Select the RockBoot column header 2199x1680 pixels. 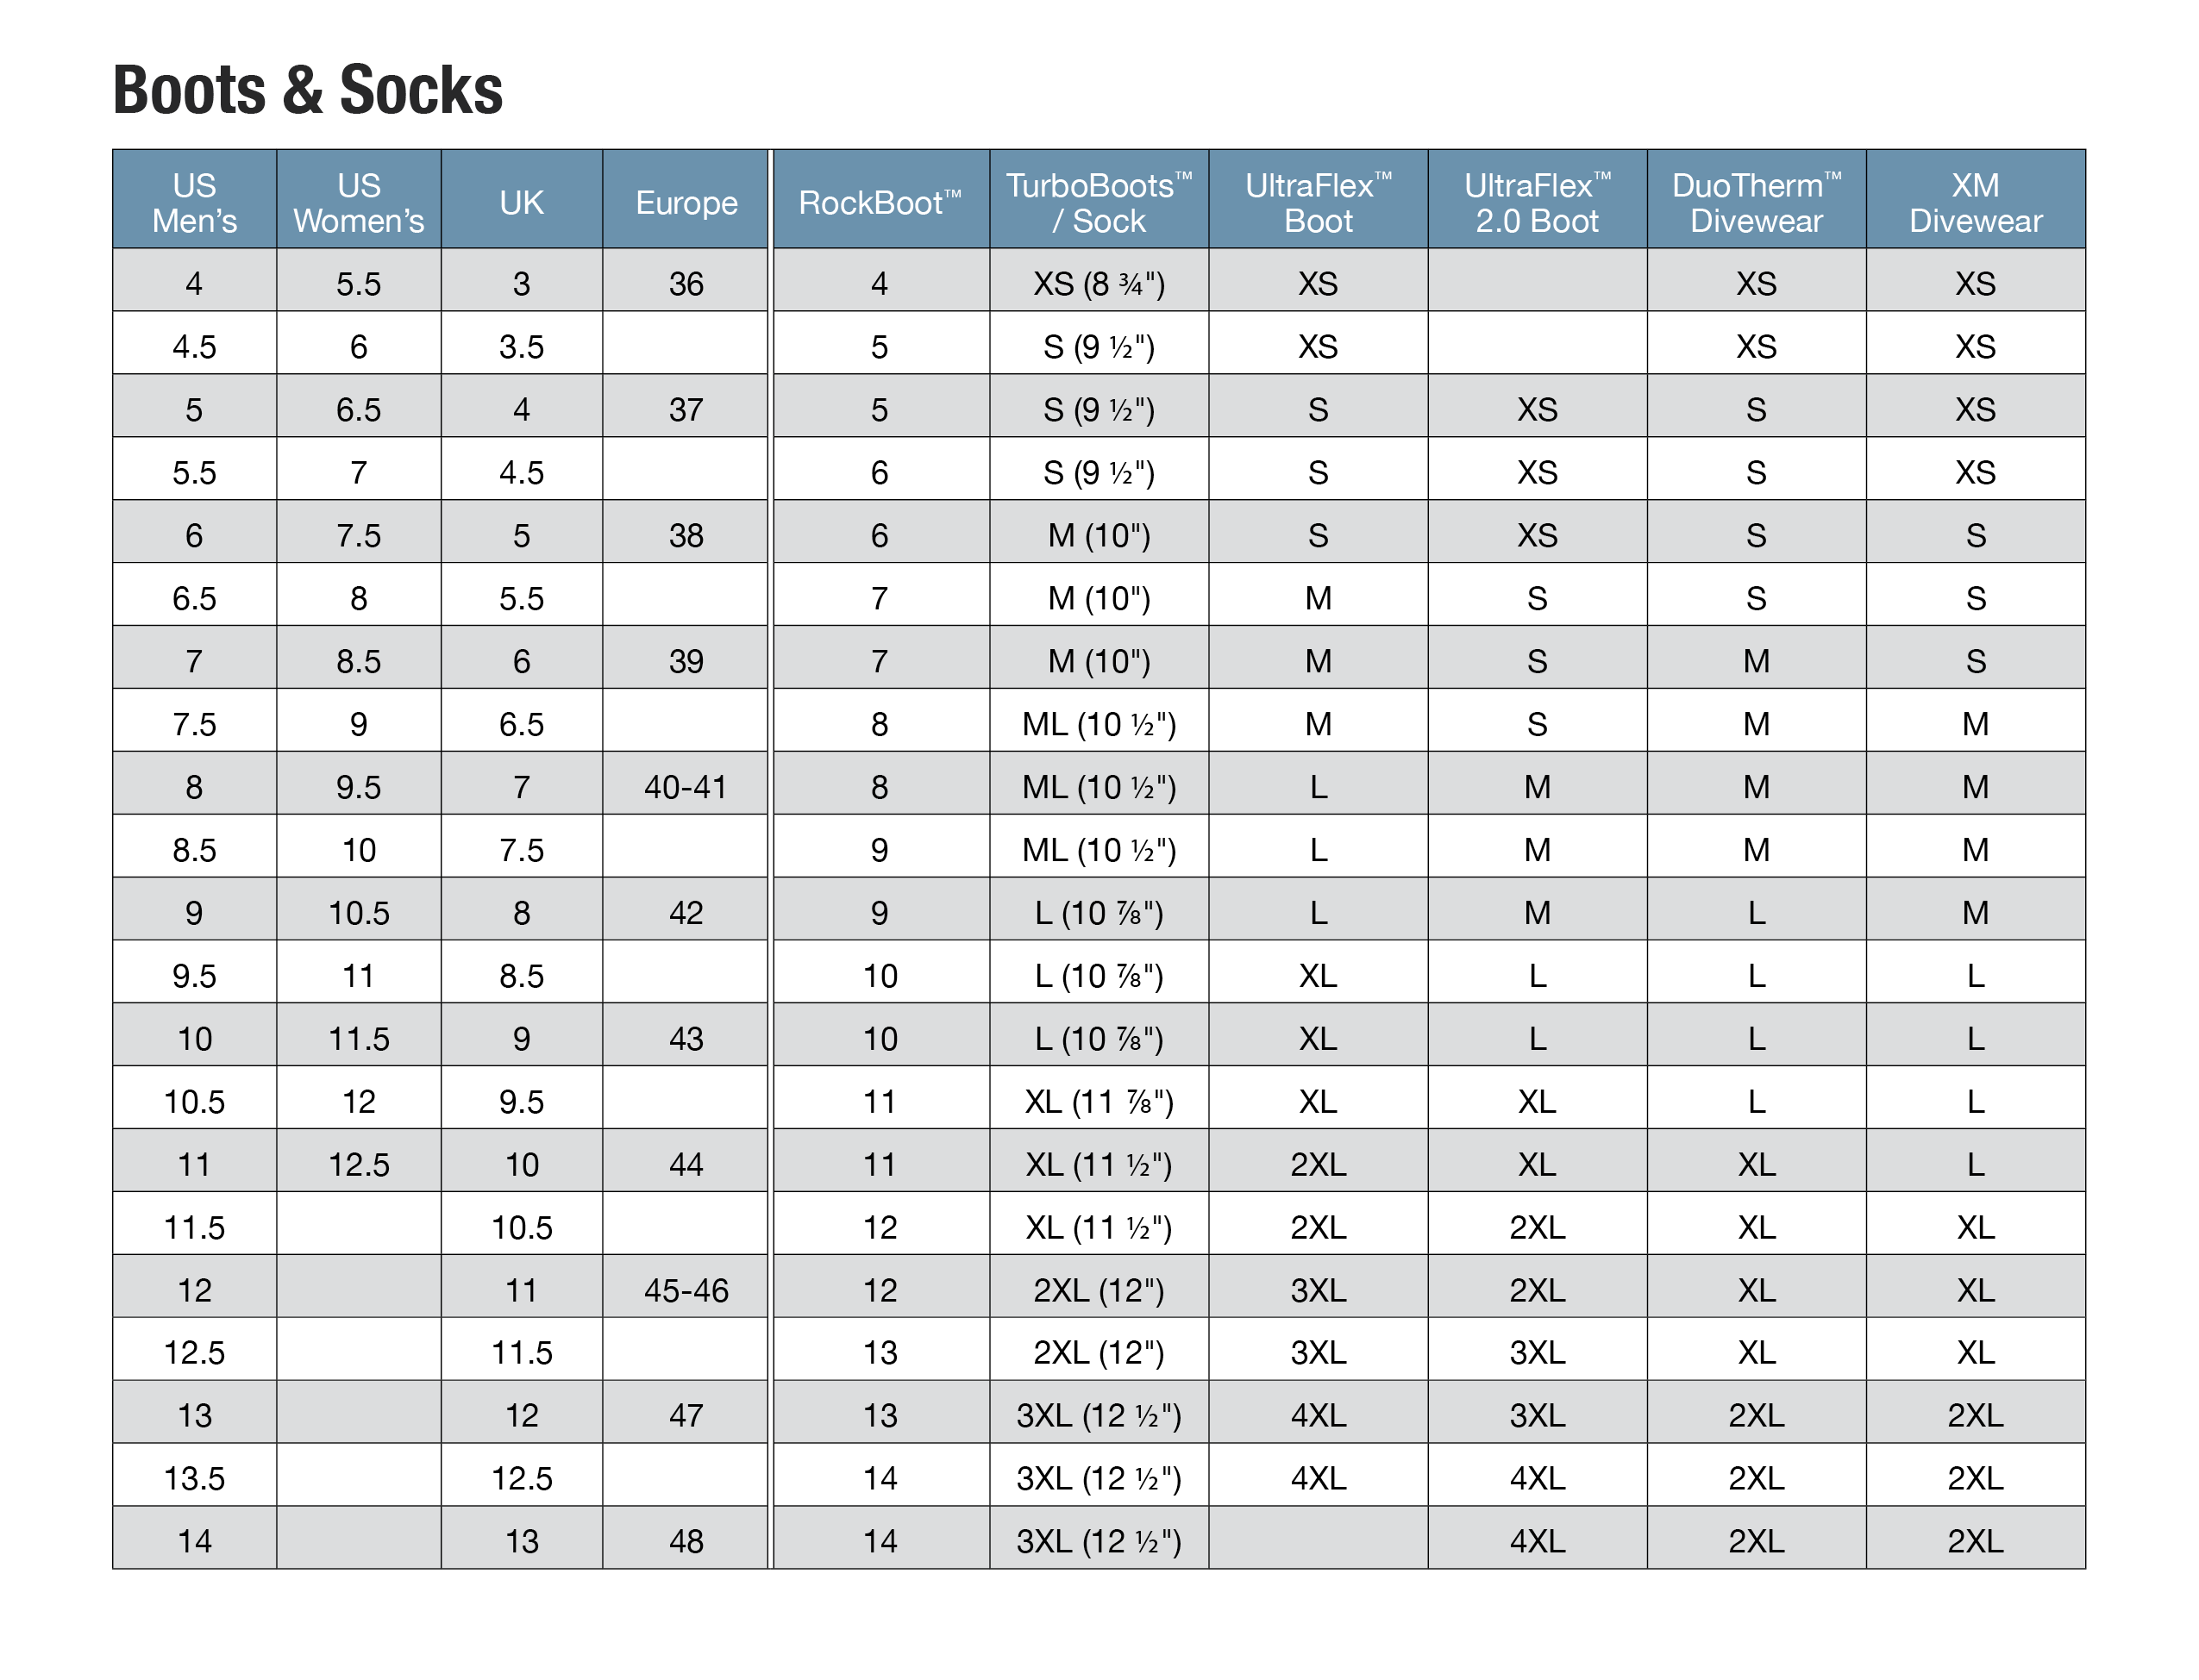[x=880, y=200]
